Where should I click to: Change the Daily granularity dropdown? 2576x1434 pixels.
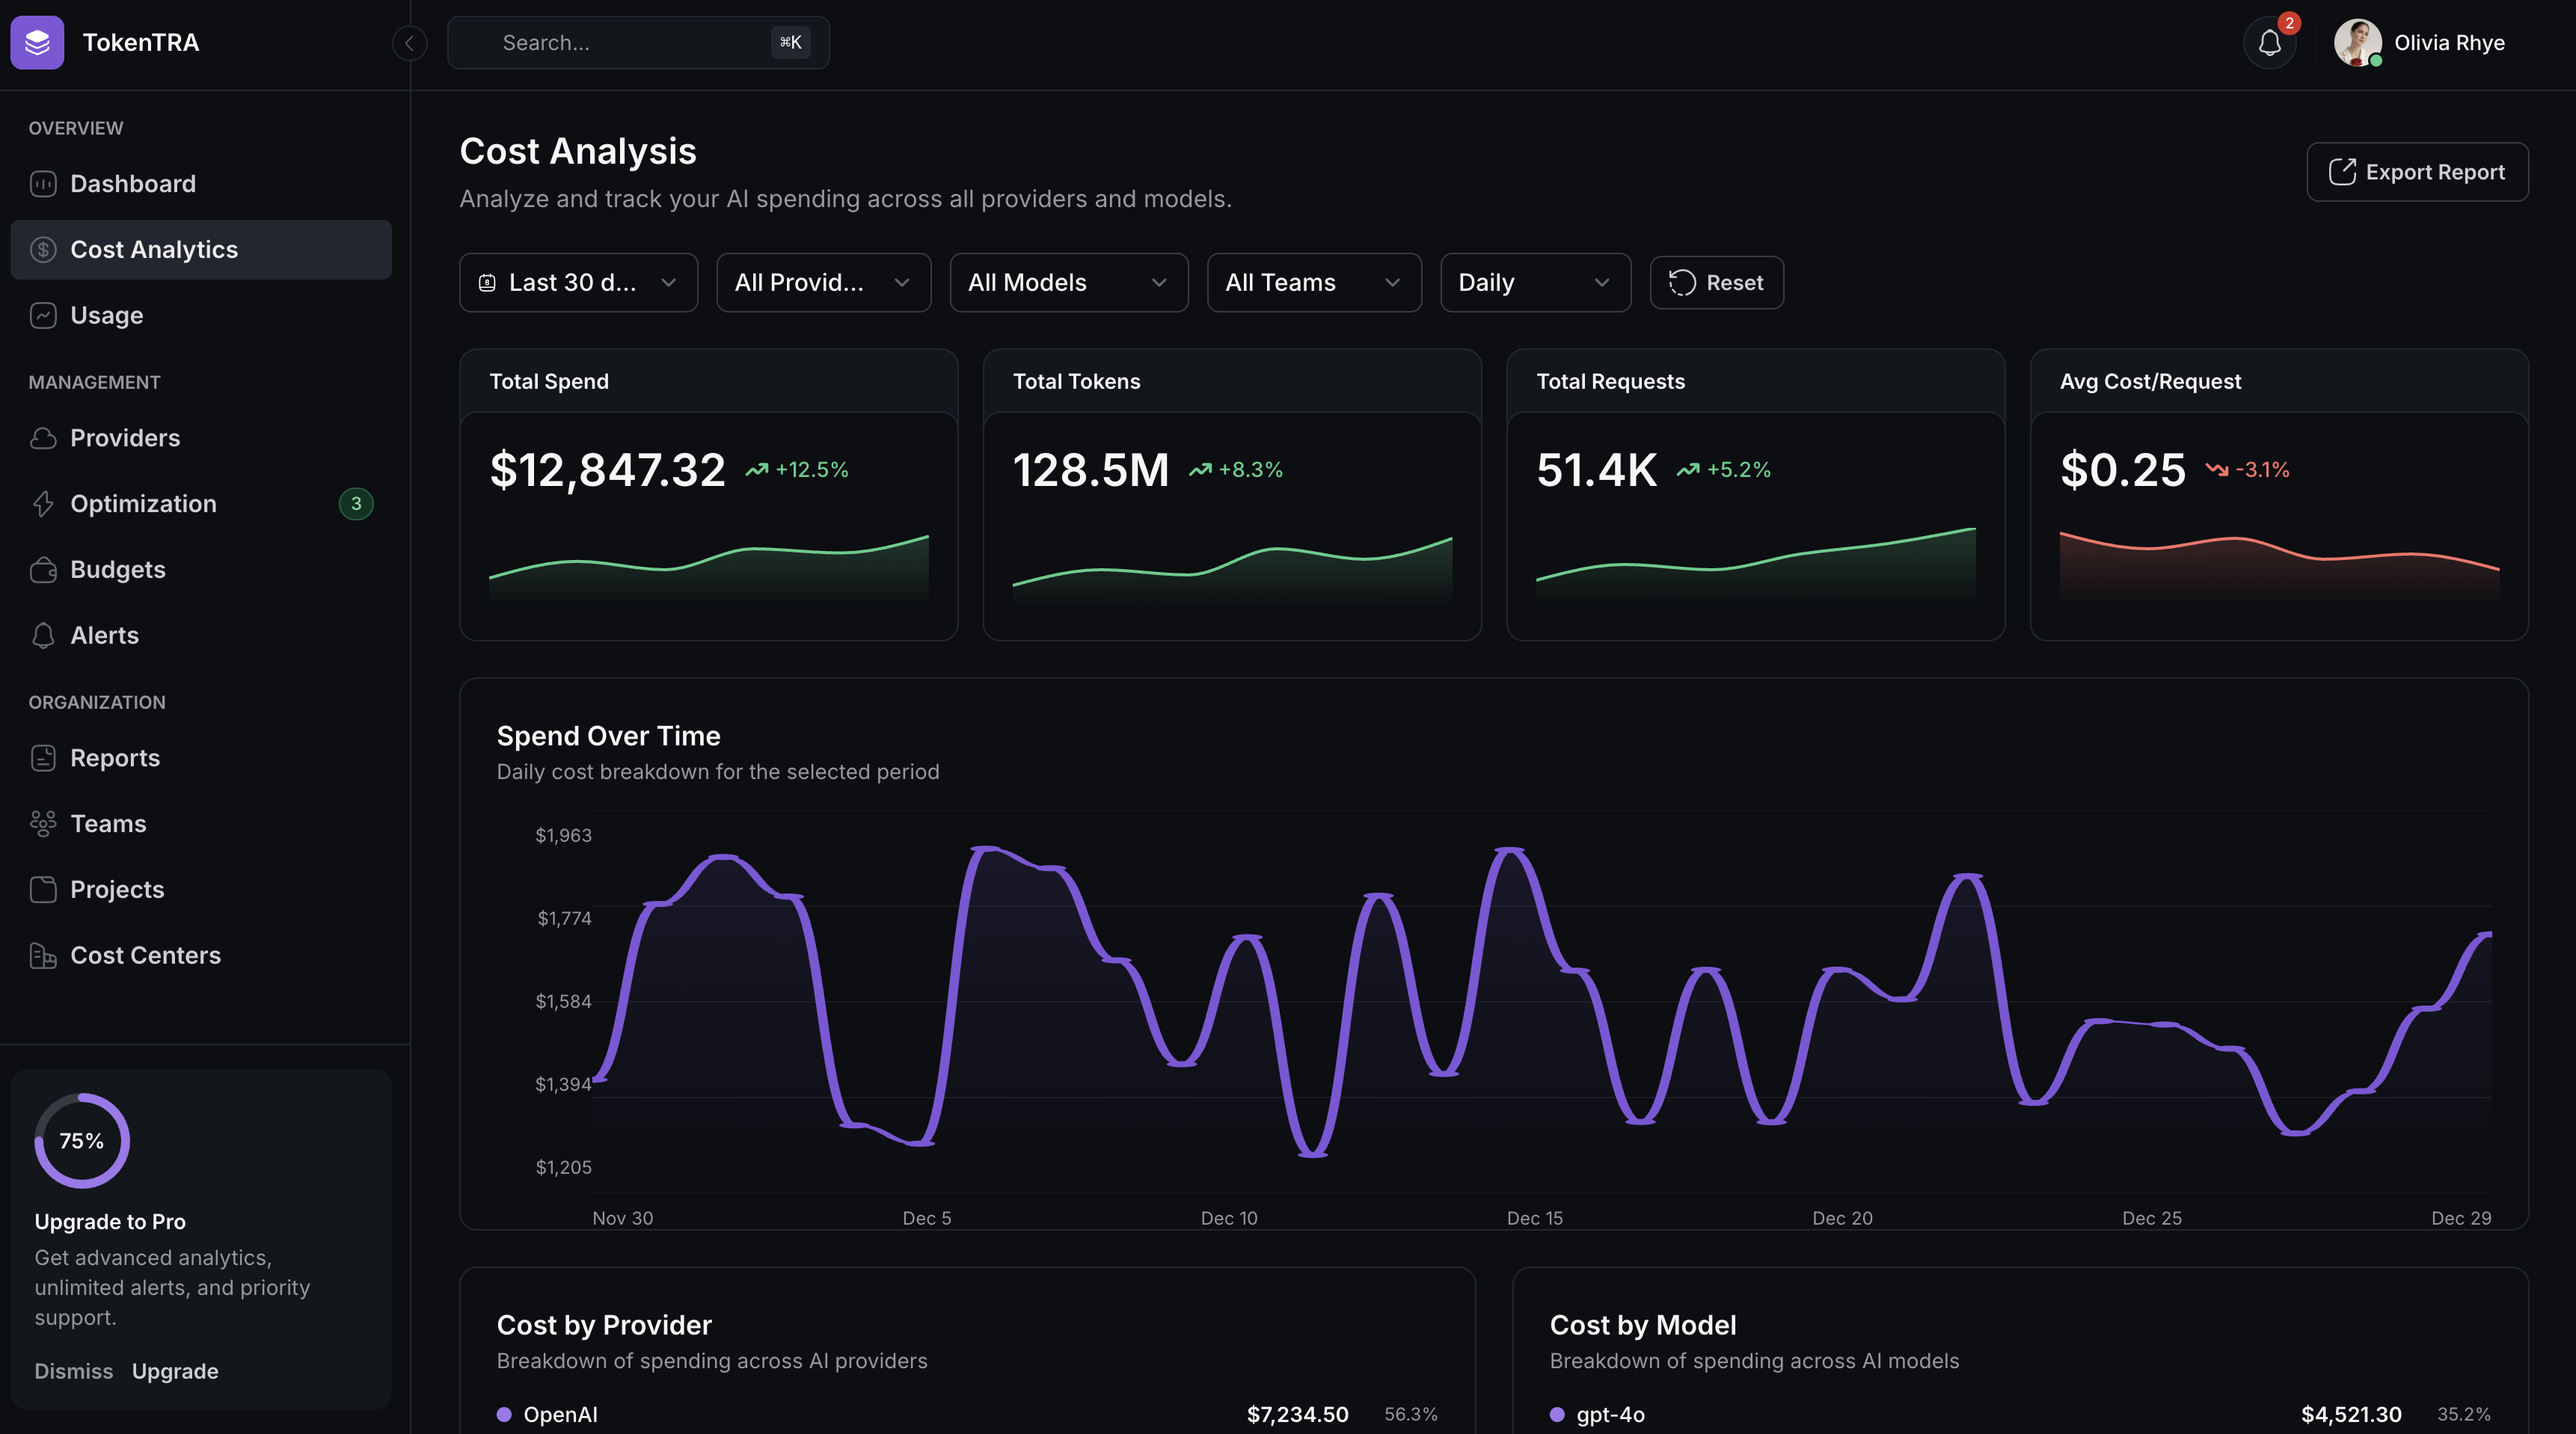(1534, 282)
